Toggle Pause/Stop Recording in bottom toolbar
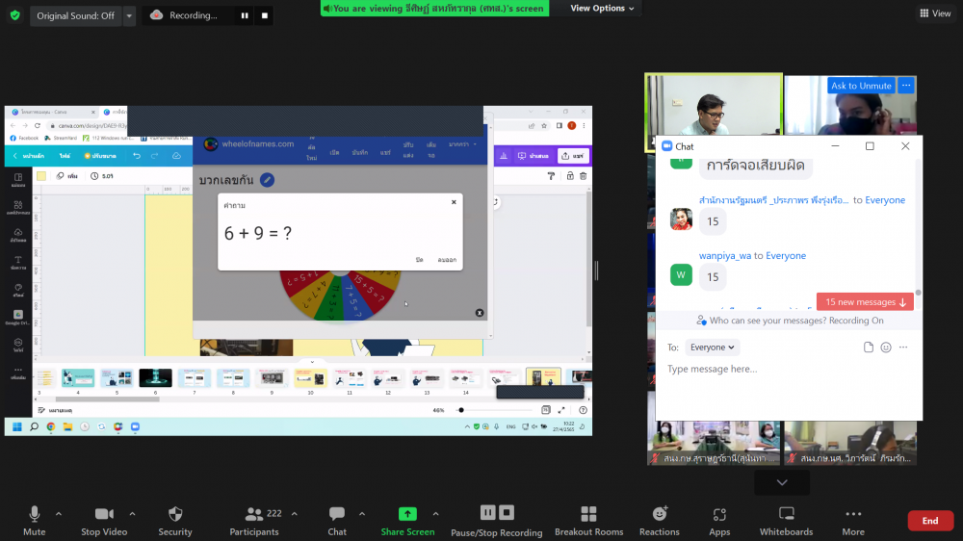963x541 pixels. [x=497, y=513]
